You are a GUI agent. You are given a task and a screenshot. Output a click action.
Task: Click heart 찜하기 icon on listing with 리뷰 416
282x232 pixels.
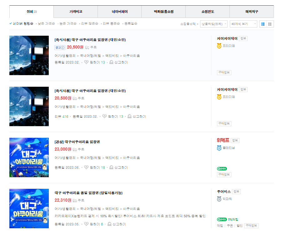point(104,116)
